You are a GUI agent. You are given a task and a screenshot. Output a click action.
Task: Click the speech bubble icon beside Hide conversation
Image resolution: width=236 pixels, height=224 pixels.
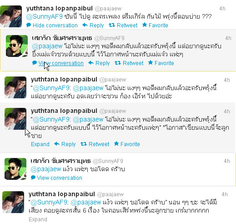click(29, 25)
